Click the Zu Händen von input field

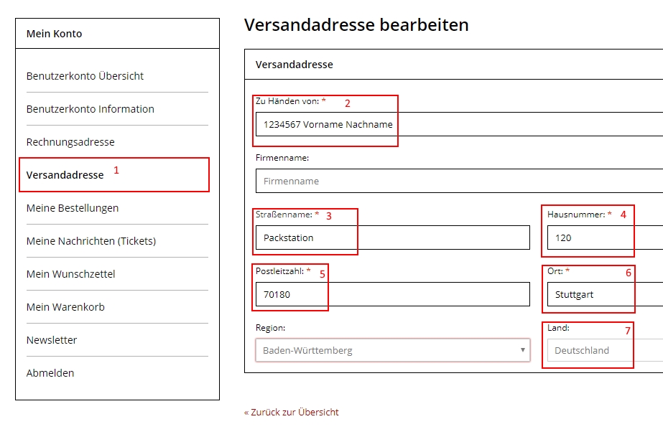tap(459, 124)
